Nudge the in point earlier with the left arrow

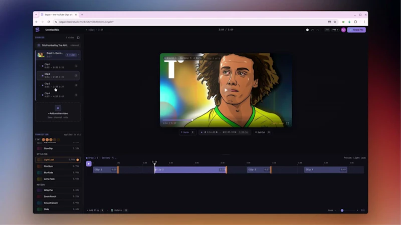click(x=205, y=132)
